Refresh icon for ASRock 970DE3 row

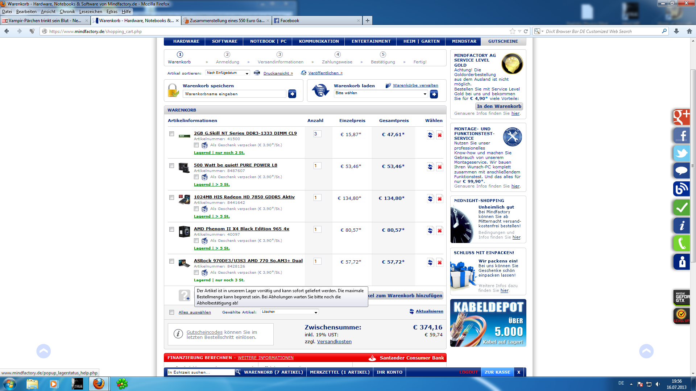click(430, 262)
